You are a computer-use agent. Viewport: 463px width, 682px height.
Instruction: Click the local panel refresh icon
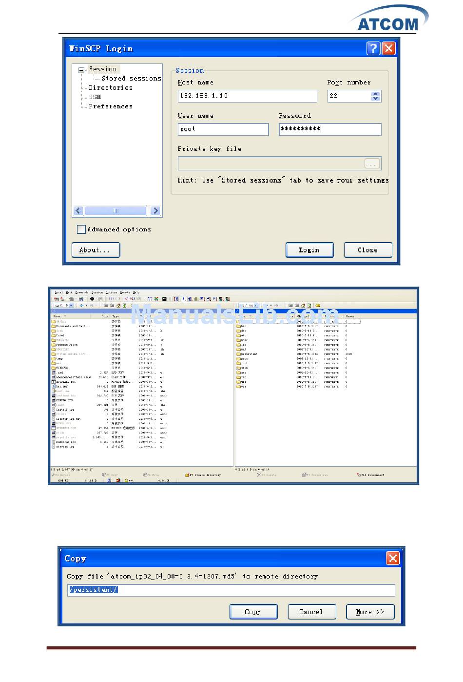coord(124,306)
